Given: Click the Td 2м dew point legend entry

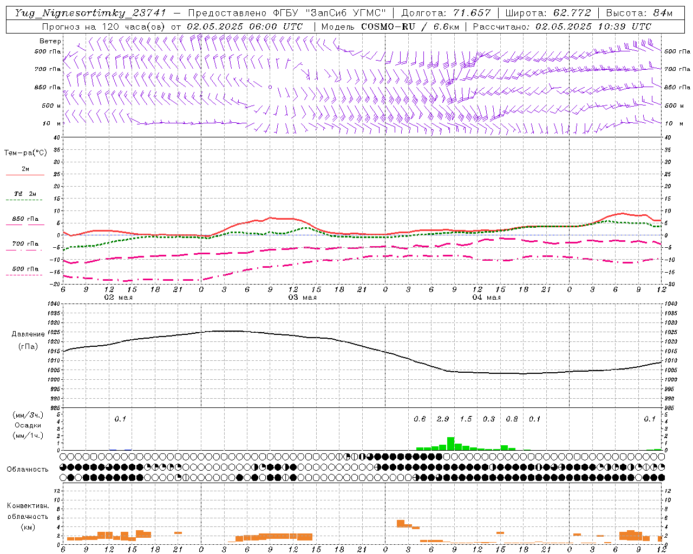Looking at the screenshot, I should (x=25, y=194).
